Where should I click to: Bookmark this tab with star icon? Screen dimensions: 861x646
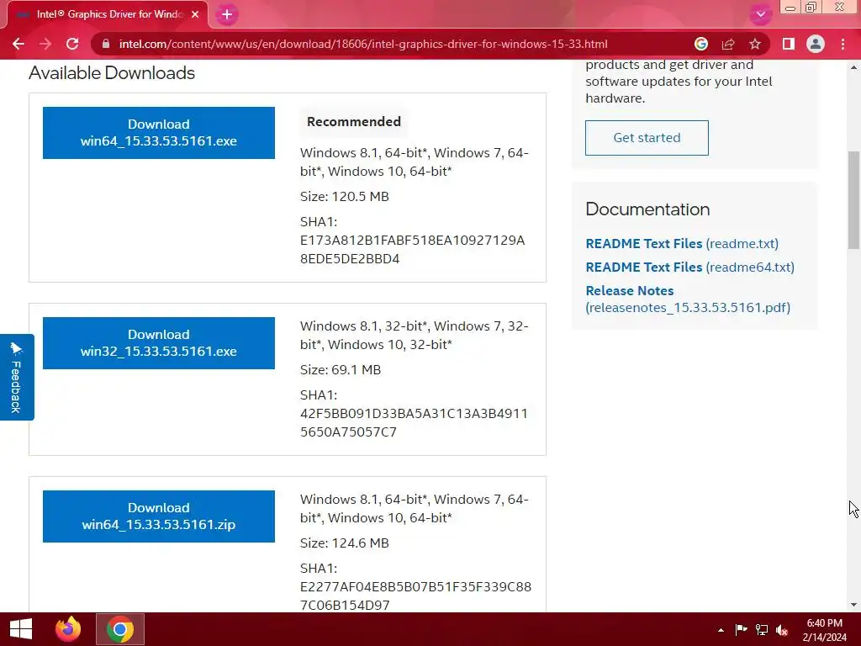pos(755,44)
